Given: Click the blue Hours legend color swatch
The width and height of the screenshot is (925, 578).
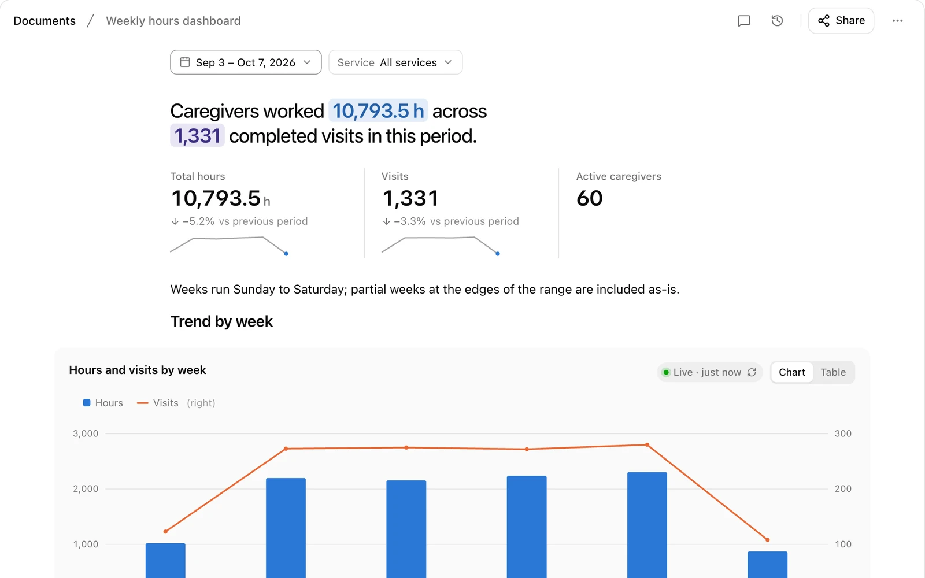Looking at the screenshot, I should 87,403.
